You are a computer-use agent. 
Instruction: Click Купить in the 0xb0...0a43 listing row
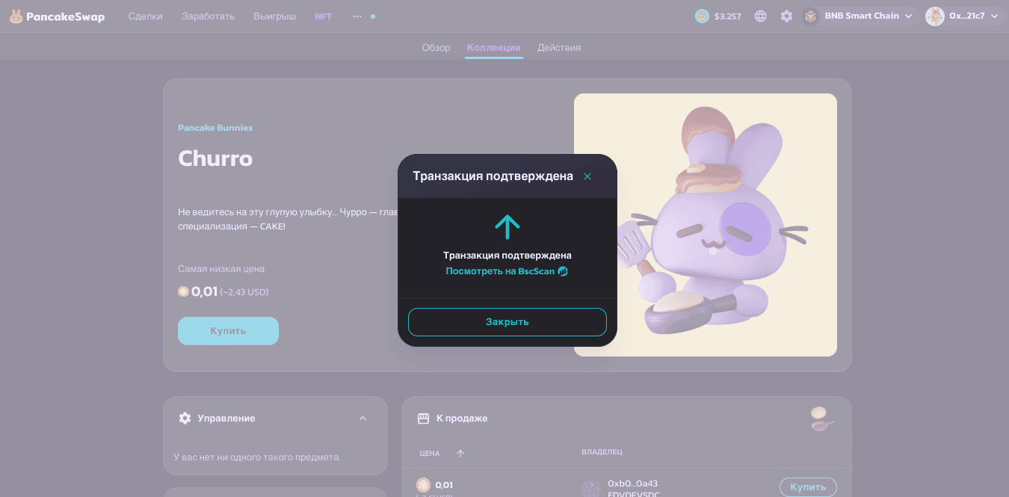coord(808,487)
